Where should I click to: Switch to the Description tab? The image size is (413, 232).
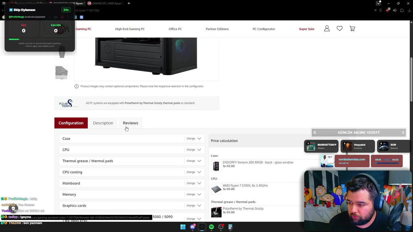coord(103,123)
